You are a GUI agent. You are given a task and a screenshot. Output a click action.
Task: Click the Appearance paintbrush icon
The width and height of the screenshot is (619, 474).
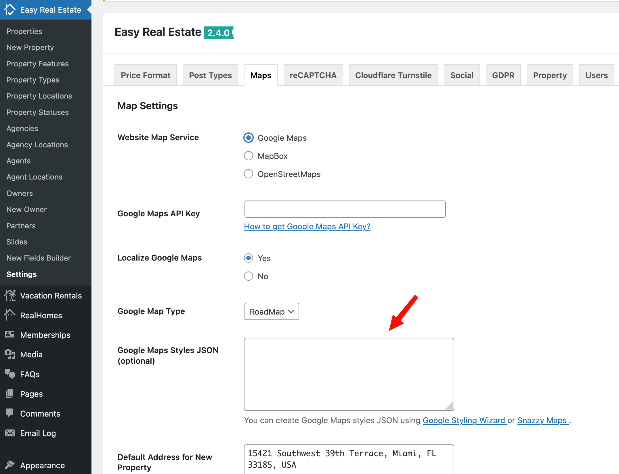click(10, 465)
